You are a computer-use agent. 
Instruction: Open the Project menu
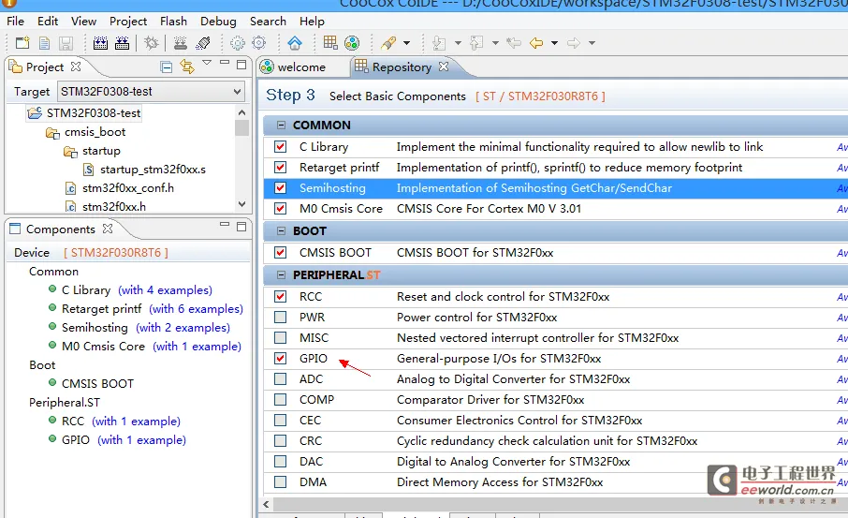(x=128, y=22)
